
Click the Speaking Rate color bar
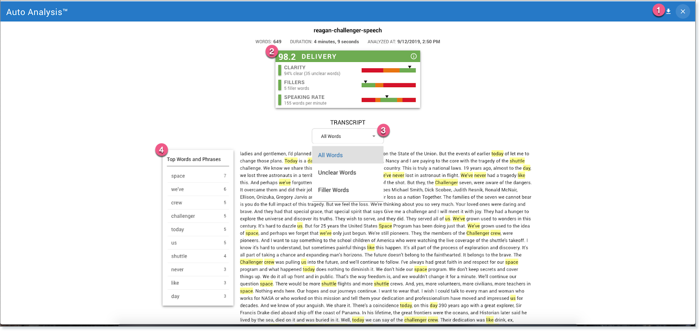[388, 100]
